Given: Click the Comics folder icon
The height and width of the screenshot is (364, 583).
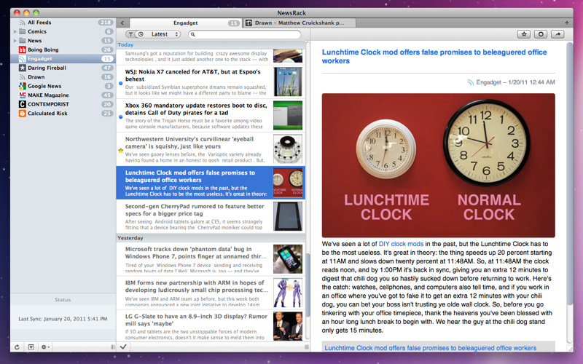Looking at the screenshot, I should pyautogui.click(x=23, y=31).
